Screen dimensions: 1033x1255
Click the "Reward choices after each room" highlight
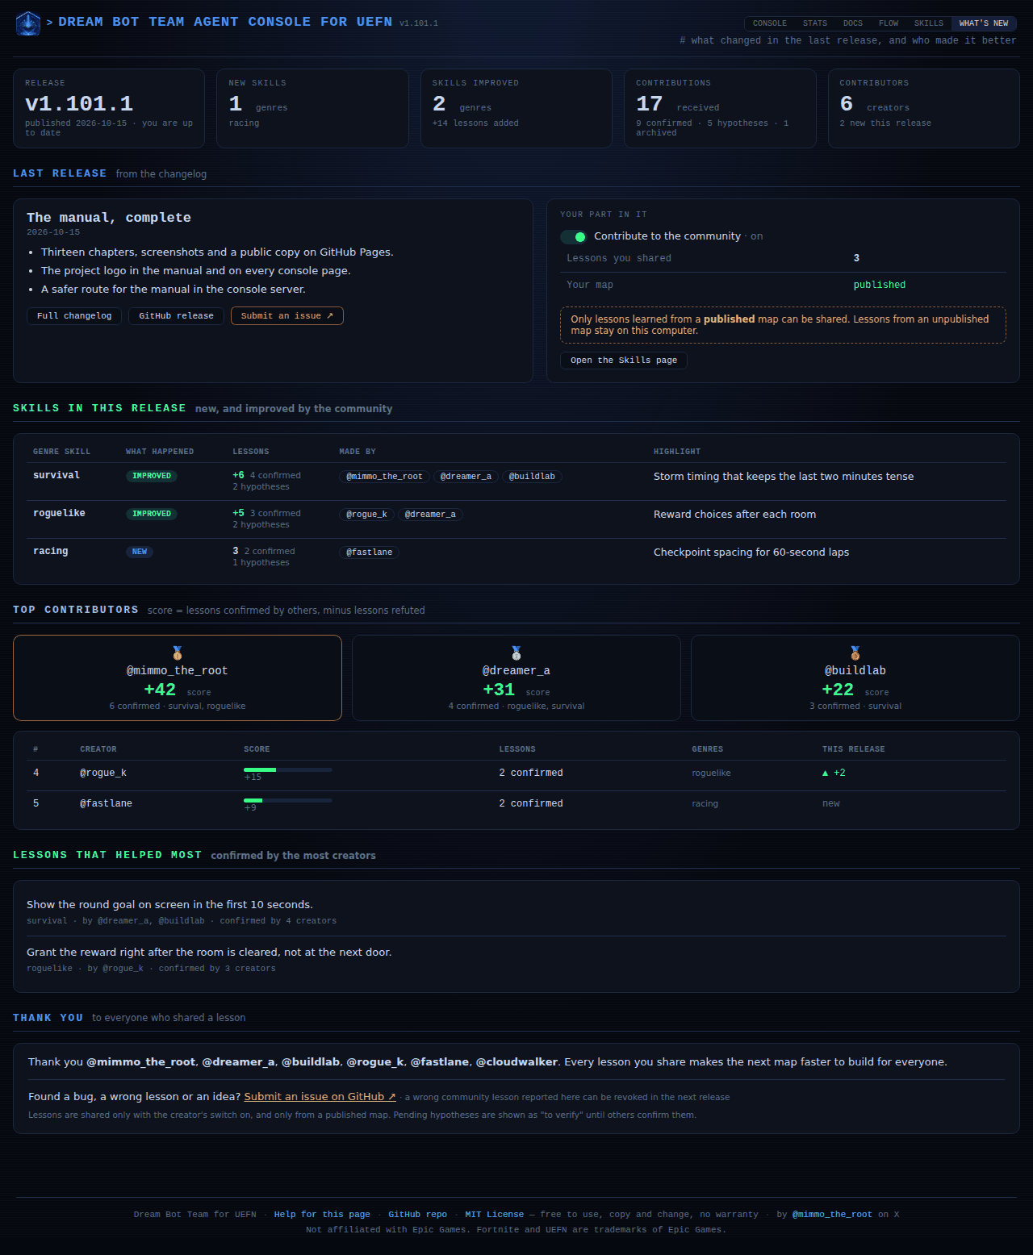[734, 515]
